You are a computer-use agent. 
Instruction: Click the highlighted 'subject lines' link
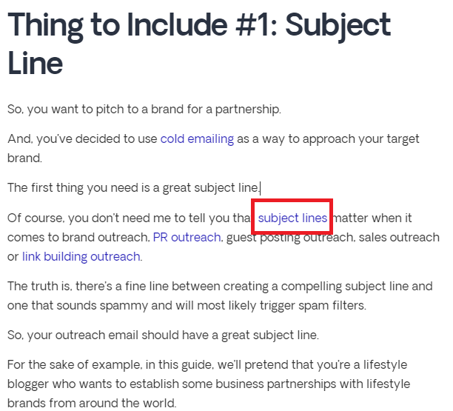[x=292, y=218]
